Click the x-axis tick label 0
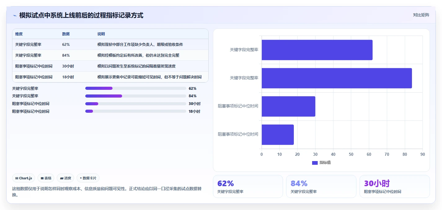This screenshot has height=210, width=442. [x=262, y=154]
